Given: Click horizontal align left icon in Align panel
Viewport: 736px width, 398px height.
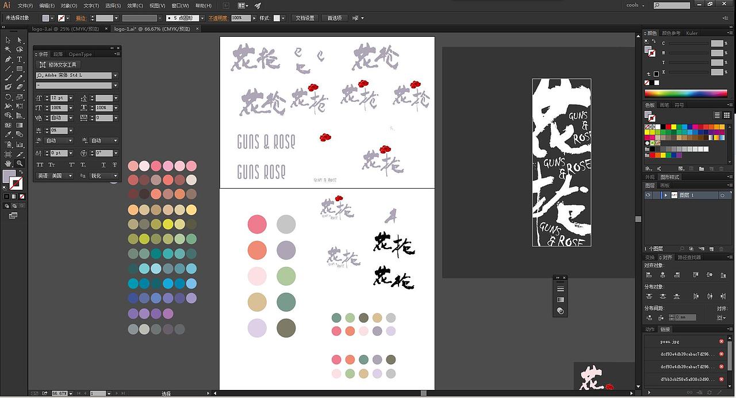Looking at the screenshot, I should coord(650,275).
